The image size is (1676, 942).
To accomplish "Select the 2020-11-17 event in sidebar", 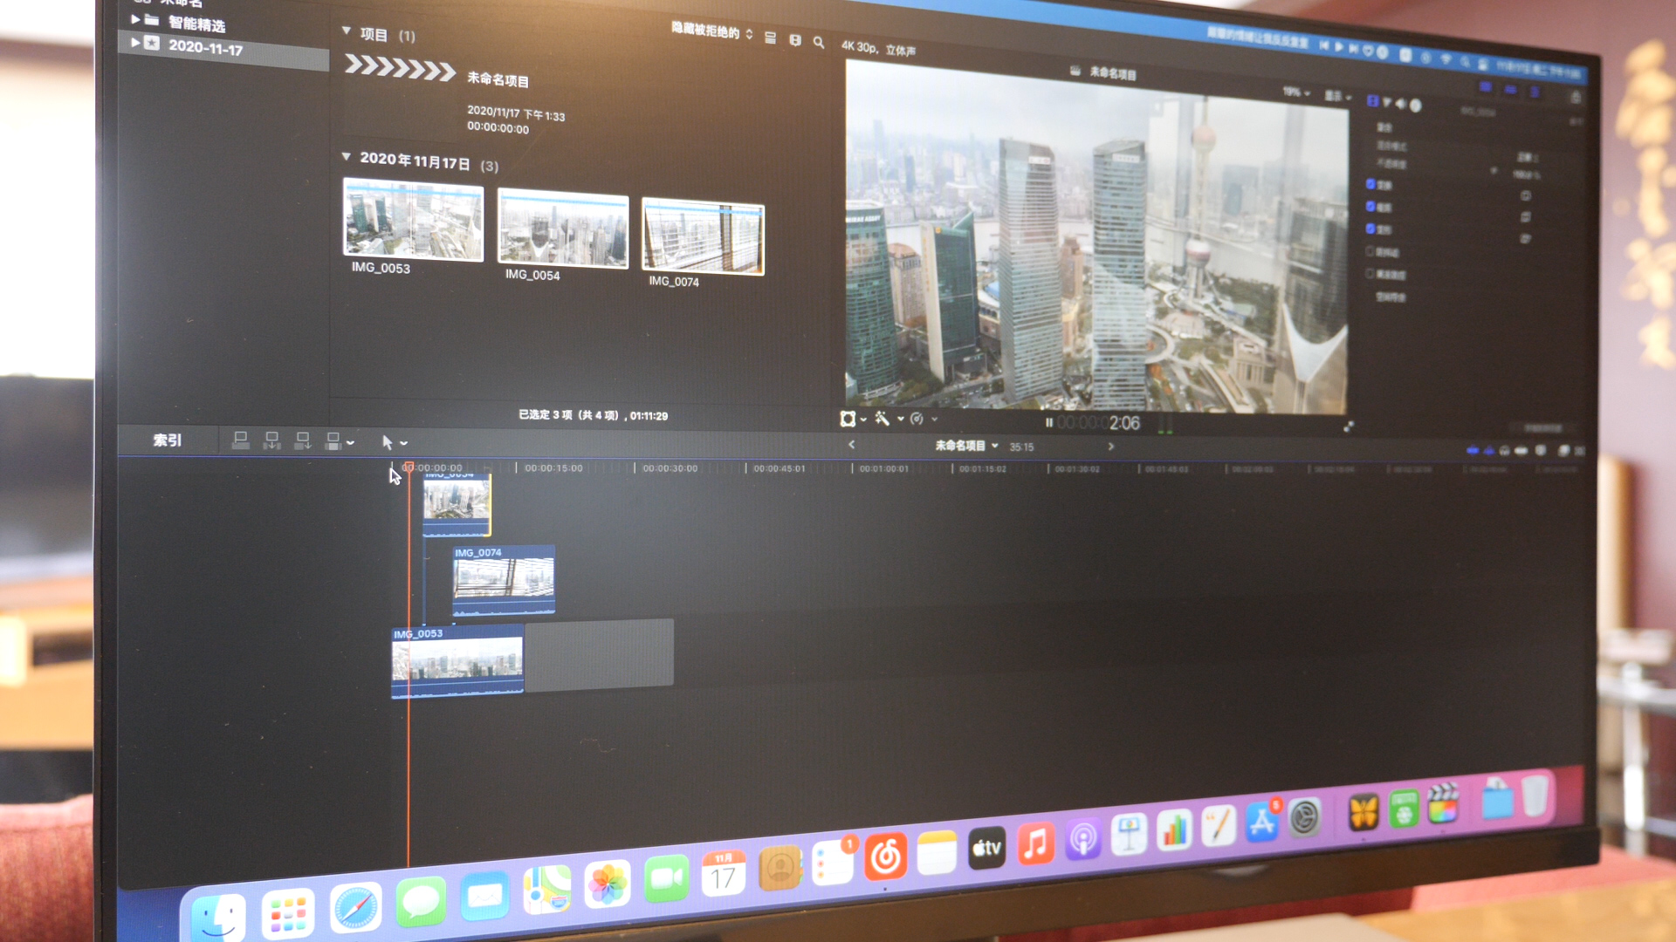I will pos(205,47).
